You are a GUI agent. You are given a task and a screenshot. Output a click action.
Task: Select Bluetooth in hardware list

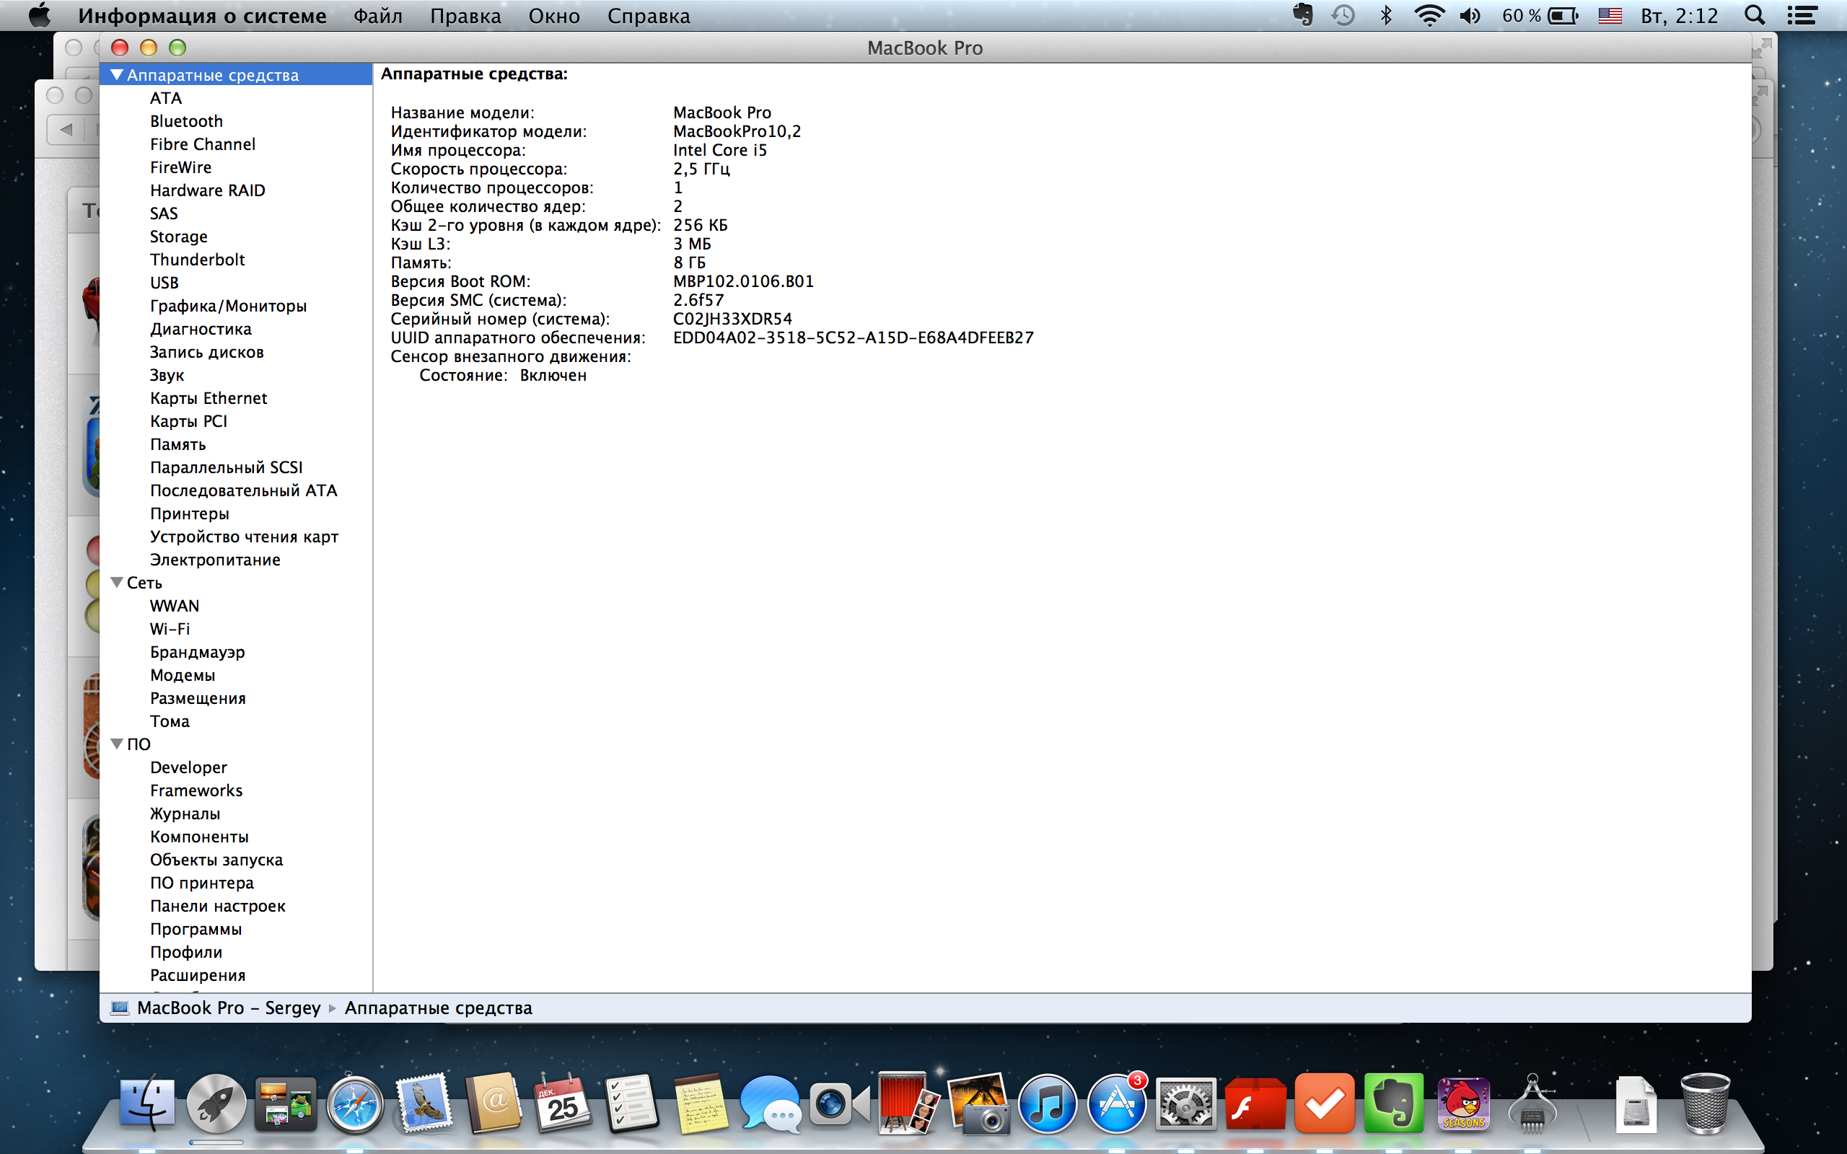pyautogui.click(x=186, y=121)
